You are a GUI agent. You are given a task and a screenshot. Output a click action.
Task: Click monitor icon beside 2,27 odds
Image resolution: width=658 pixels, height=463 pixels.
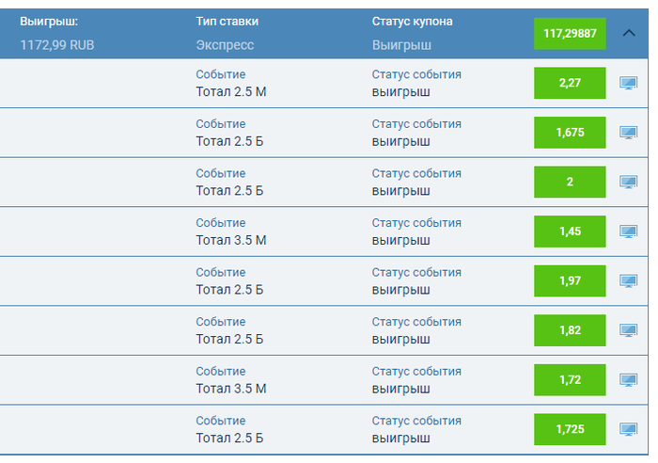(628, 83)
